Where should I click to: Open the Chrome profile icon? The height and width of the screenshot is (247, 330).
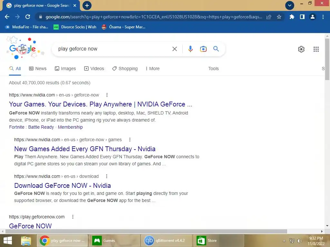point(313,17)
